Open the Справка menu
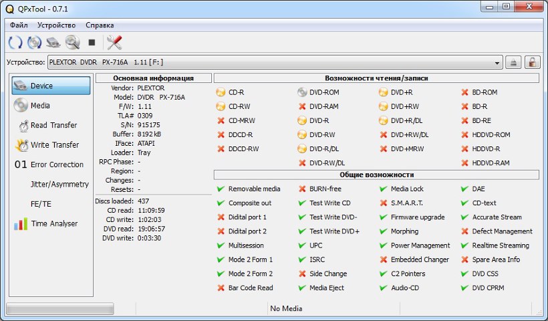Screen dimensions: 548x321 pyautogui.click(x=100, y=25)
